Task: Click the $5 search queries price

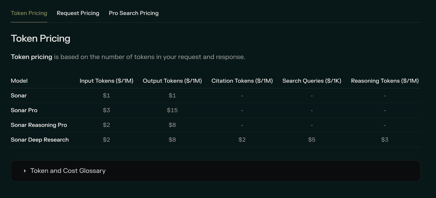Action: 312,140
